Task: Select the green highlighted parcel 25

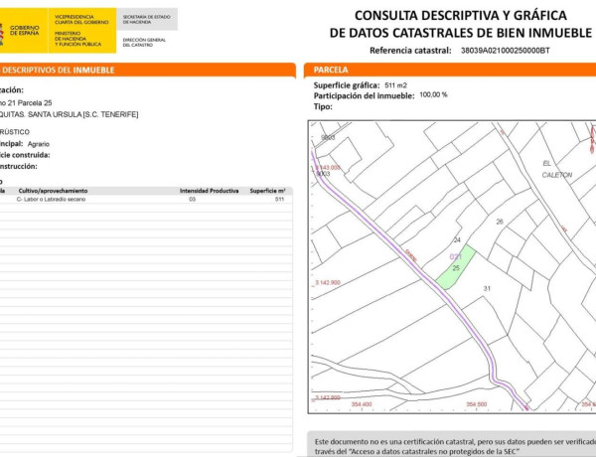Action: 454,269
